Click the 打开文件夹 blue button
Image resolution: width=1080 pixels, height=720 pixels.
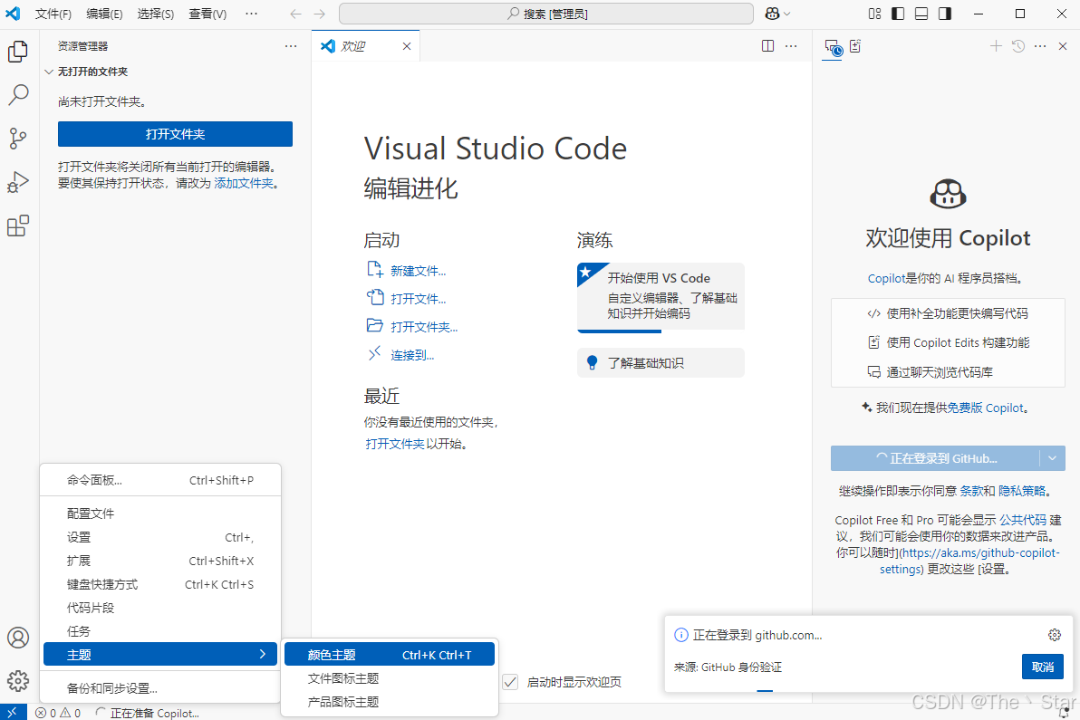coord(175,134)
